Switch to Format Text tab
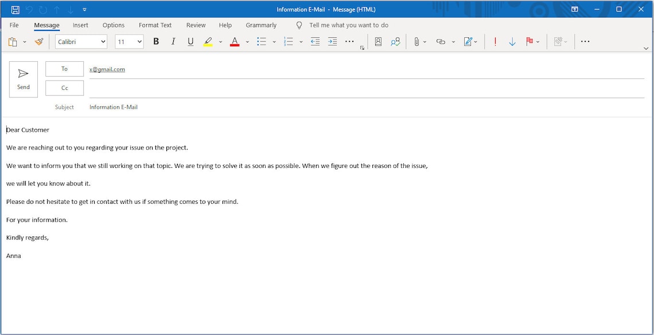This screenshot has height=335, width=654. (x=155, y=25)
